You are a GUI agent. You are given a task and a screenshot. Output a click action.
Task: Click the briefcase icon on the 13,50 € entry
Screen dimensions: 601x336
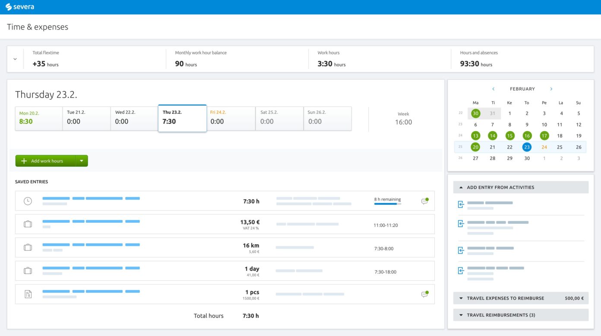28,224
